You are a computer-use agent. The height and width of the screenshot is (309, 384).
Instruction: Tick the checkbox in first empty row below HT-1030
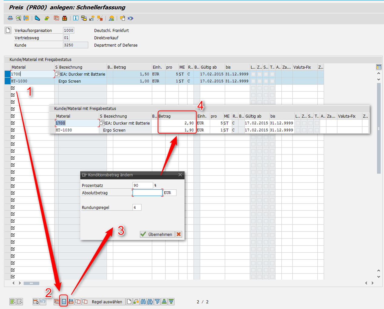tap(13, 88)
